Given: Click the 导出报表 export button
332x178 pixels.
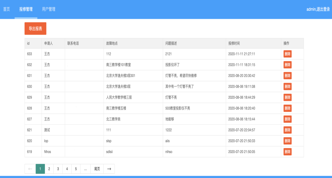Looking at the screenshot, I should pyautogui.click(x=35, y=29).
